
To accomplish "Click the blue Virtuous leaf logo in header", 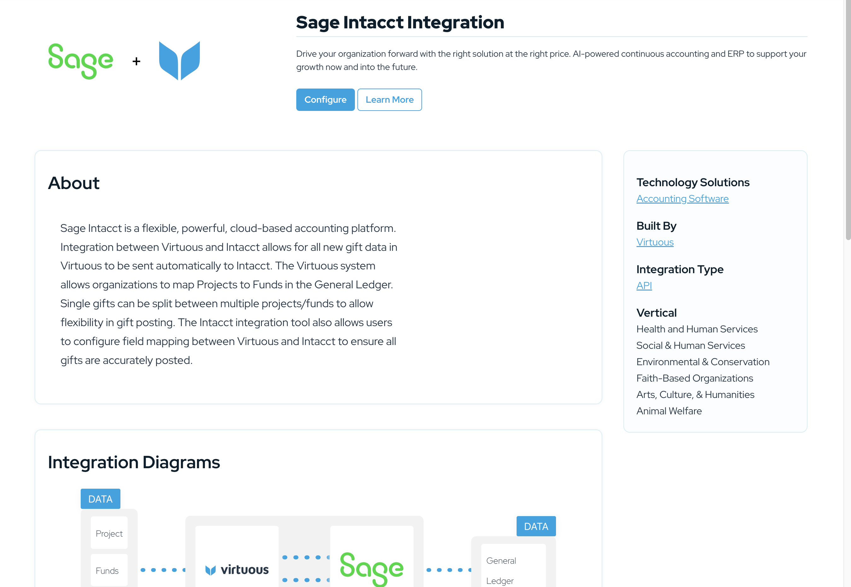I will coord(179,61).
